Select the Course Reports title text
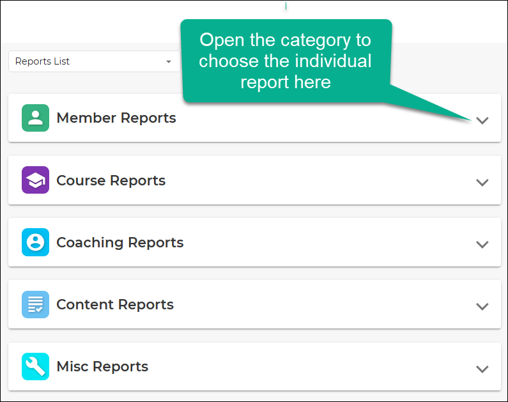Image resolution: width=508 pixels, height=402 pixels. 111,180
